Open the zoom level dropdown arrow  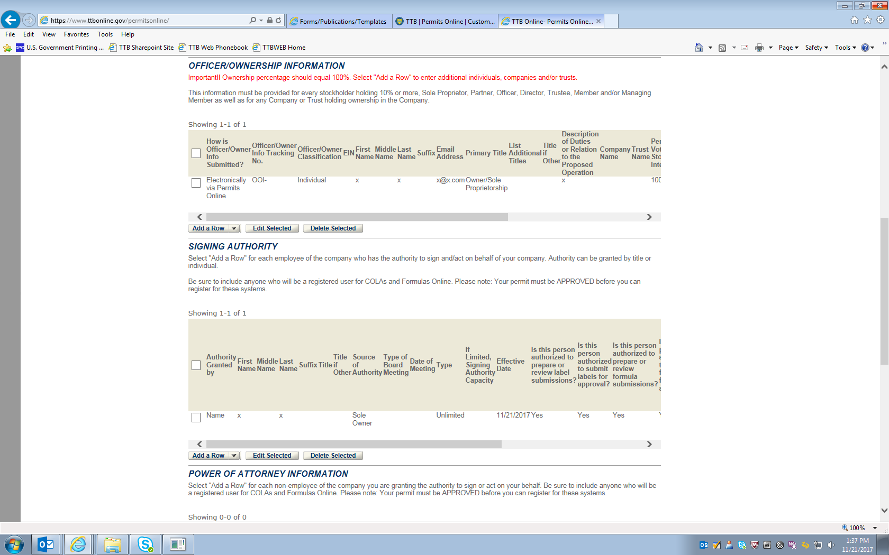coord(875,528)
